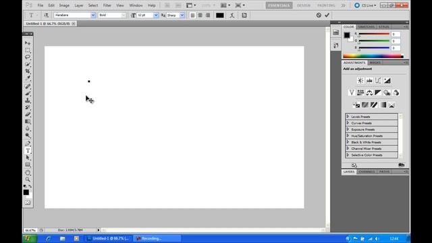Add a Brightness/Contrast adjustment
Viewport: 432px width, 243px height.
pyautogui.click(x=360, y=80)
